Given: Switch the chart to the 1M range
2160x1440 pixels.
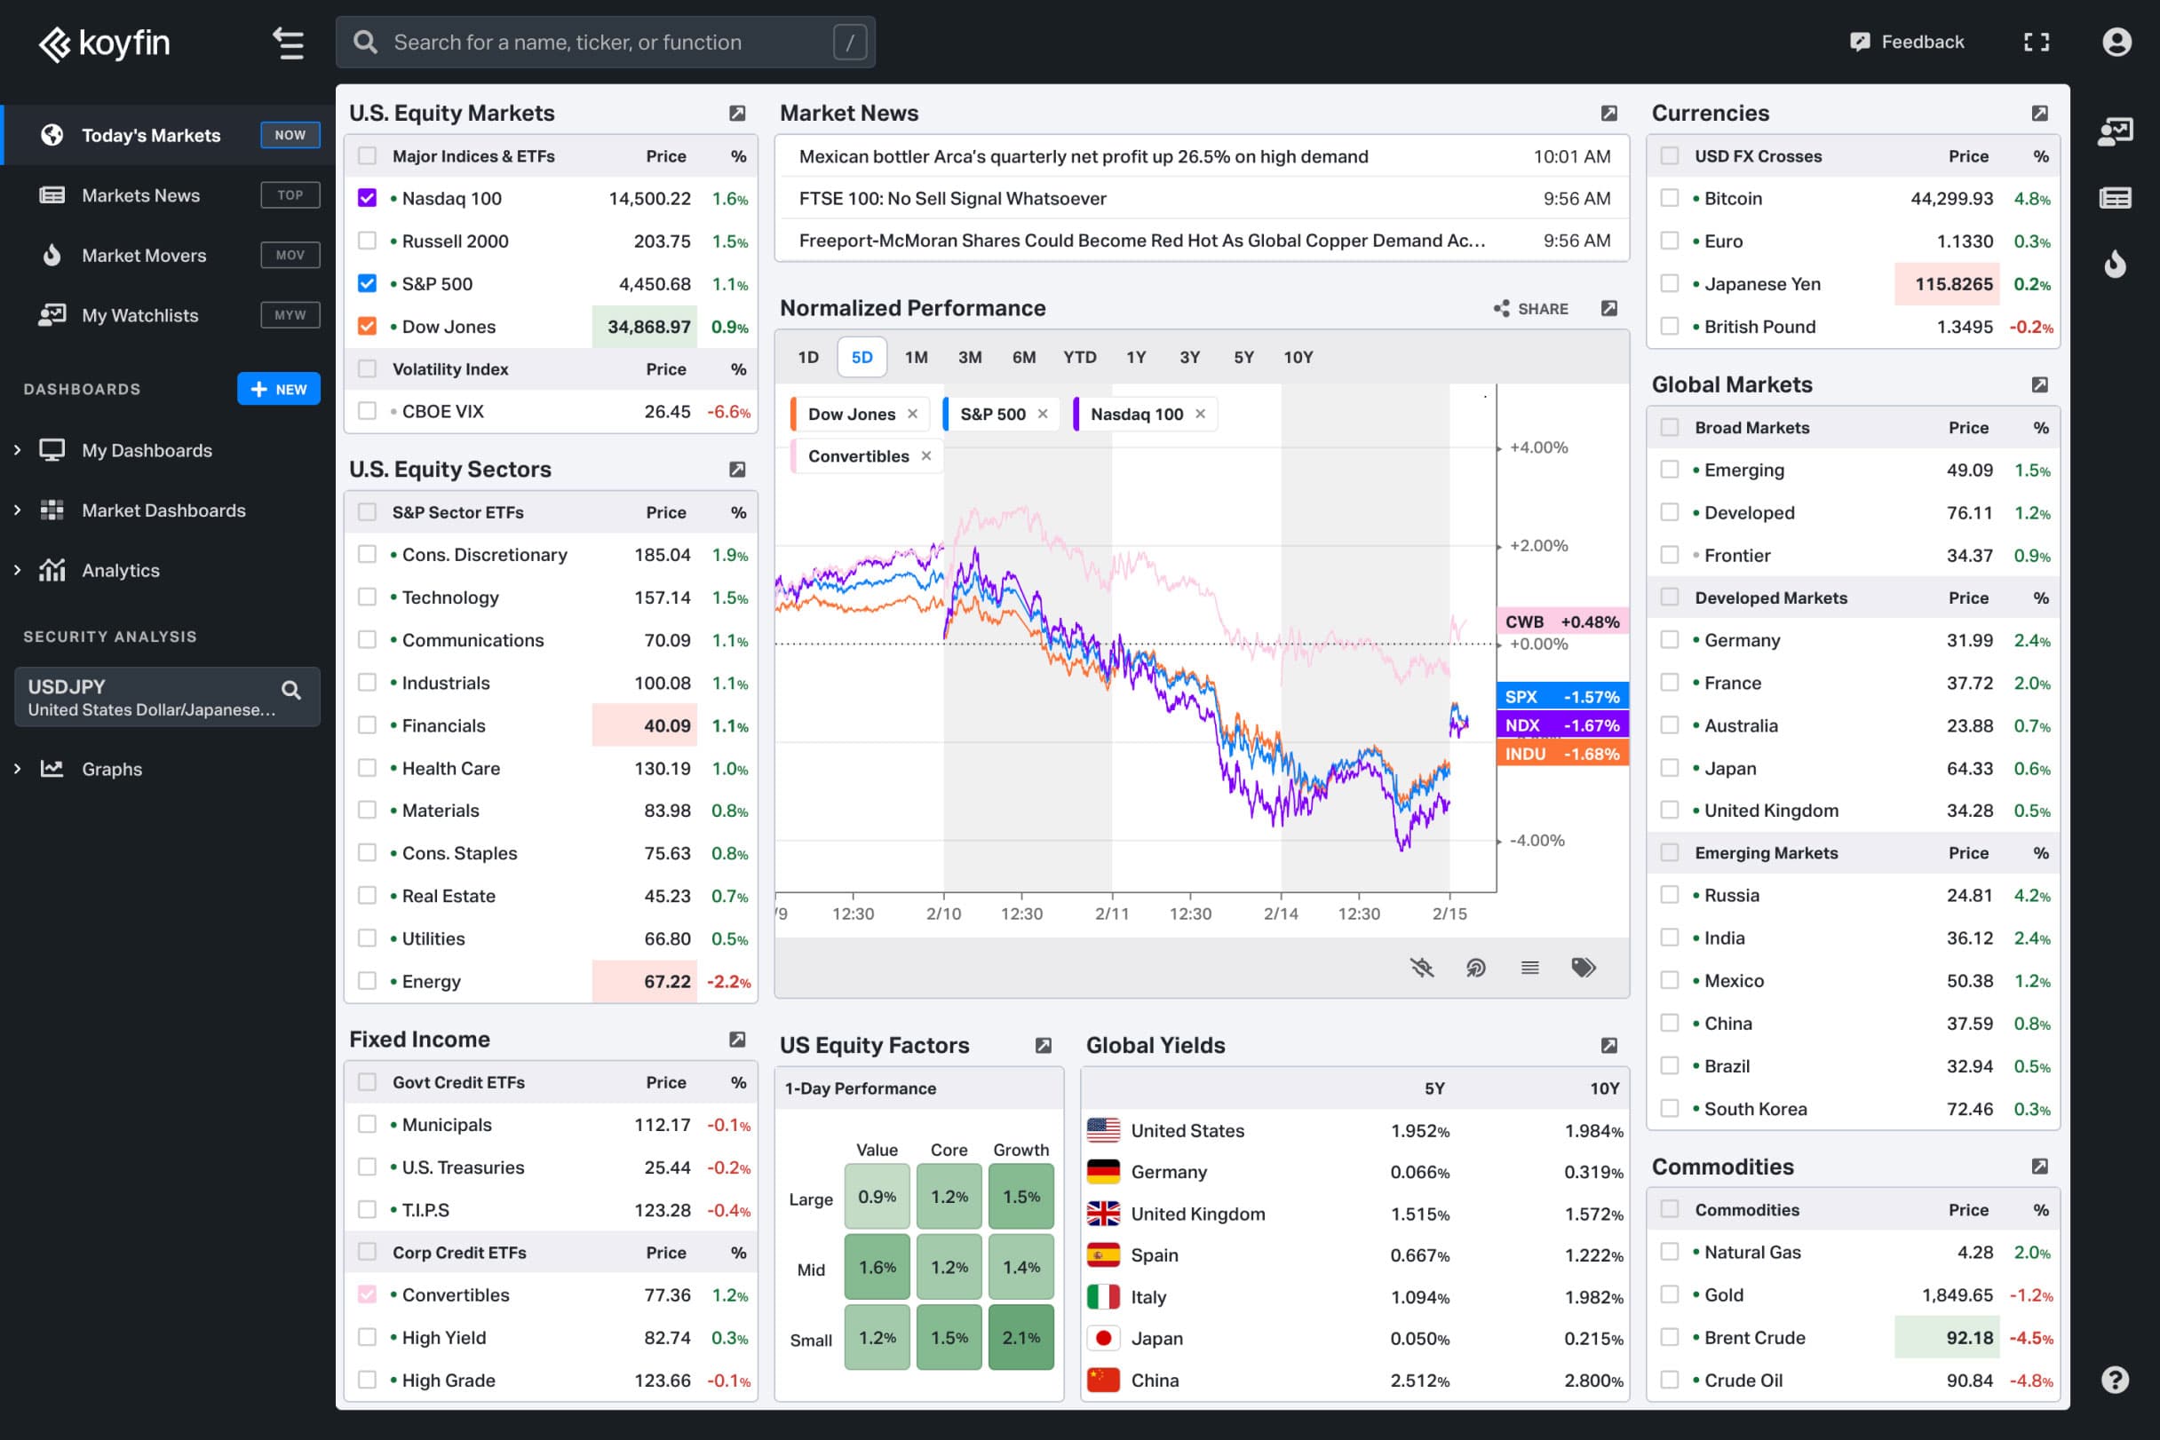Looking at the screenshot, I should coord(915,357).
